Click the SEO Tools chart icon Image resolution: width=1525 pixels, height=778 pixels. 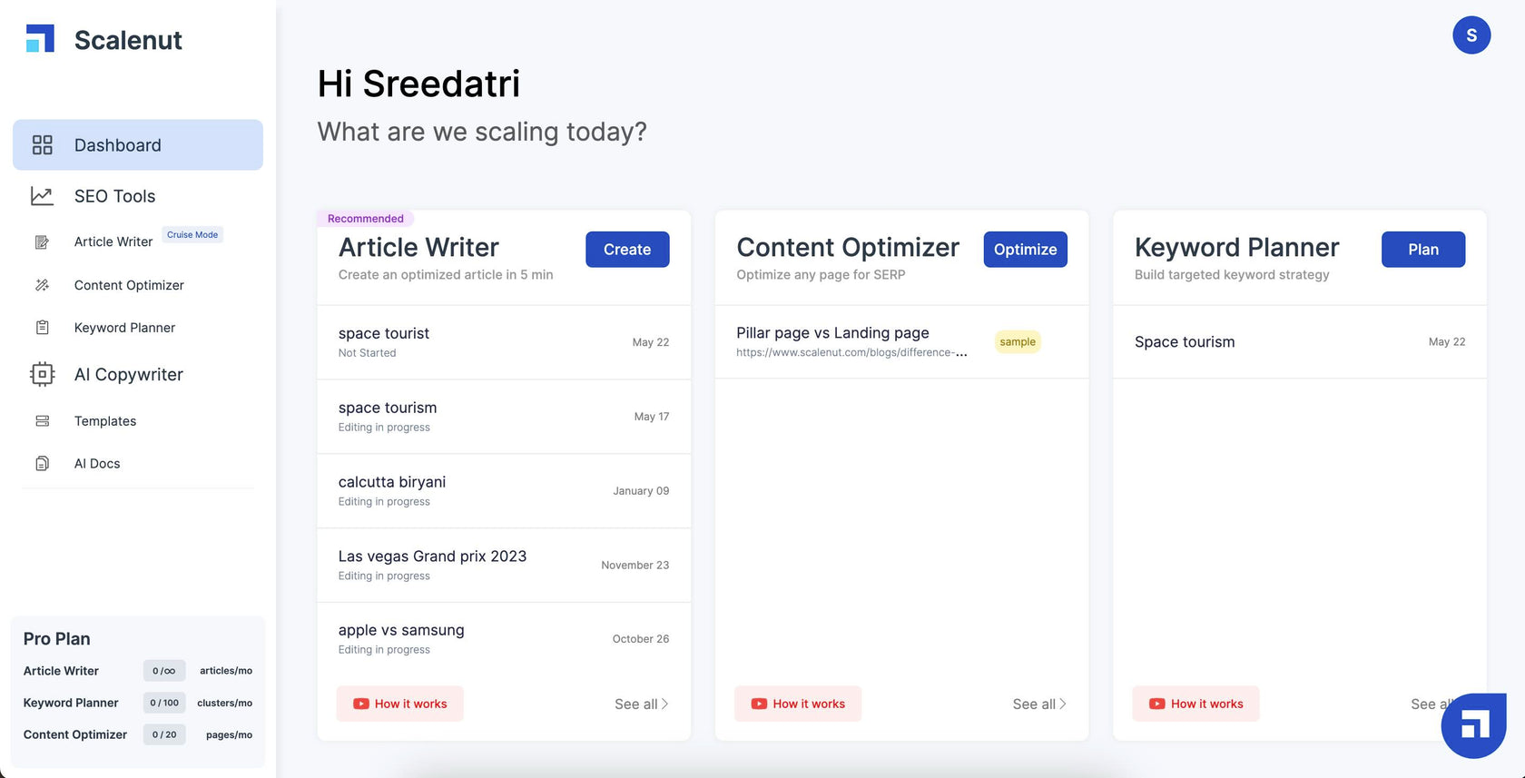coord(42,196)
